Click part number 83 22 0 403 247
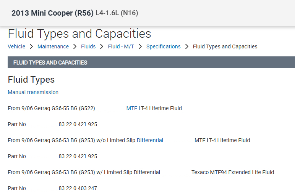 [78, 188]
